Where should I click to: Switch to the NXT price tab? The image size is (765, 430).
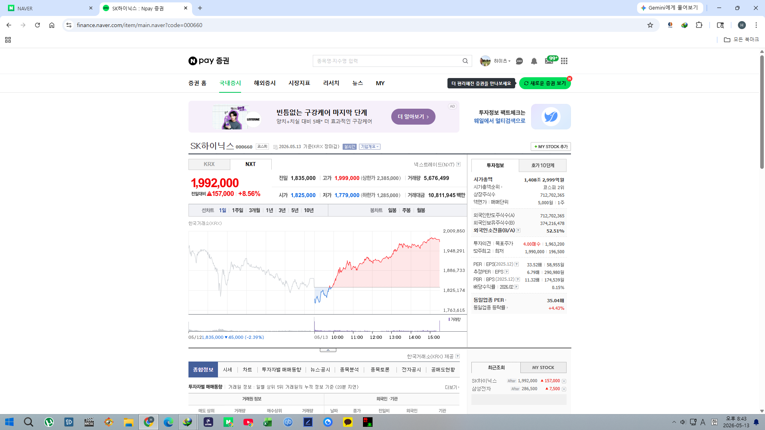(251, 164)
